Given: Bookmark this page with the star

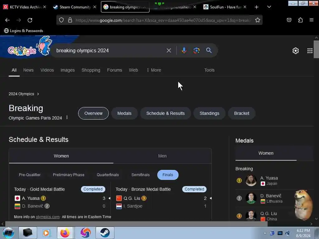Looking at the screenshot, I should 258,20.
